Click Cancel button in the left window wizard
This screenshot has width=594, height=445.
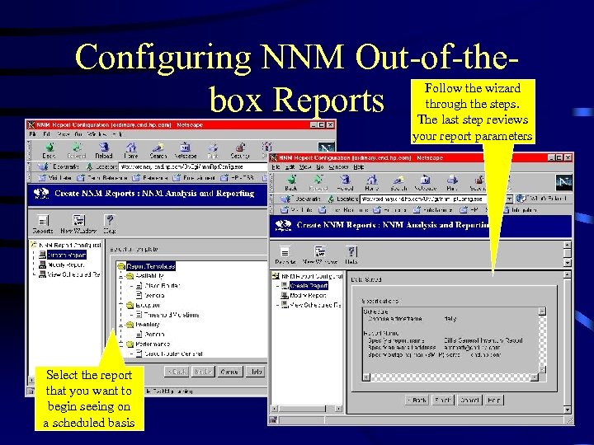click(x=229, y=372)
